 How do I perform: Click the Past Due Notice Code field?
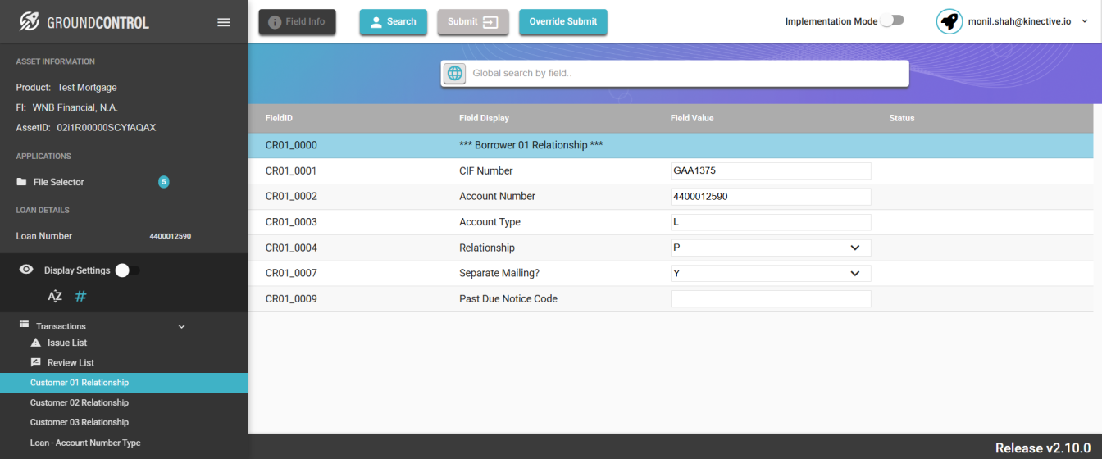[771, 299]
